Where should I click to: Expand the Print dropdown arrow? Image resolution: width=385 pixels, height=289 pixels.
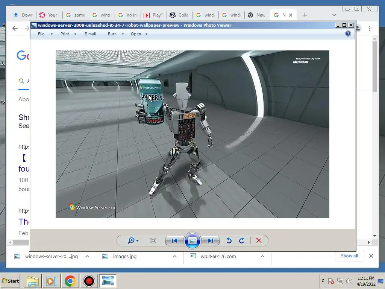(75, 34)
